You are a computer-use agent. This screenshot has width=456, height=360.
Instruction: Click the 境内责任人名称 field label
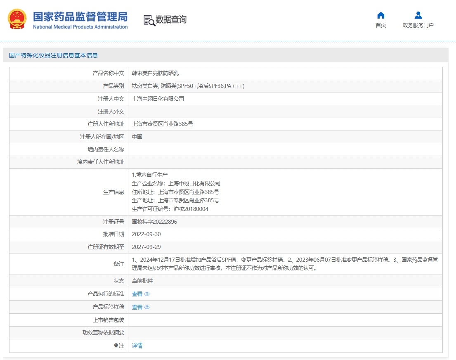click(106, 149)
